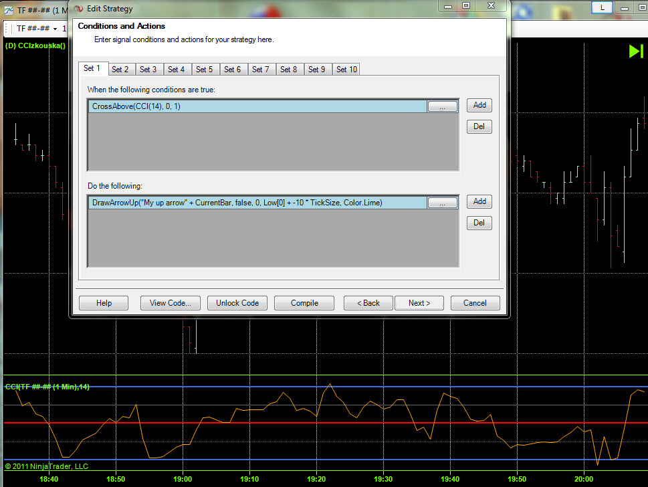648x487 pixels.
Task: Add a new action with the lower Add button
Action: point(479,201)
